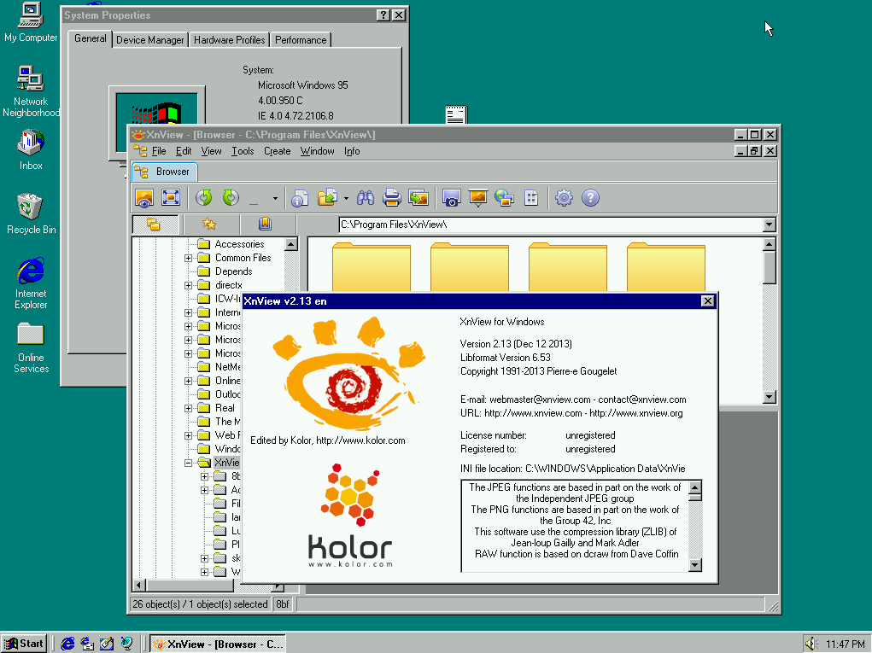The width and height of the screenshot is (872, 653).
Task: Click the Create contact sheet icon
Action: (531, 198)
